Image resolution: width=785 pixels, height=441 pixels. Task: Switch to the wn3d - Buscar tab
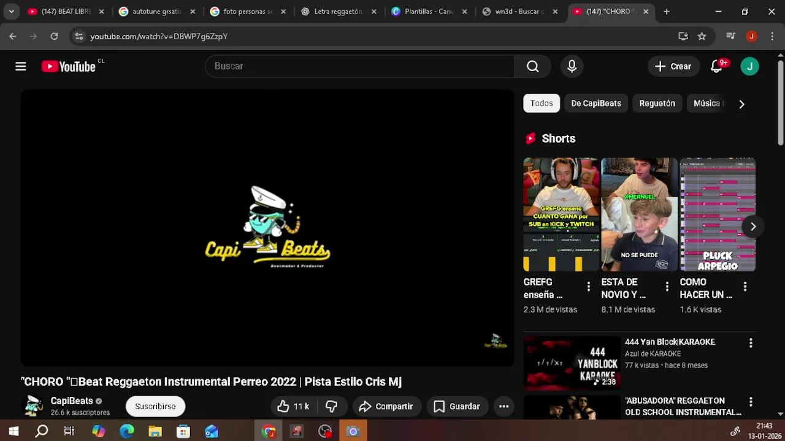click(519, 11)
